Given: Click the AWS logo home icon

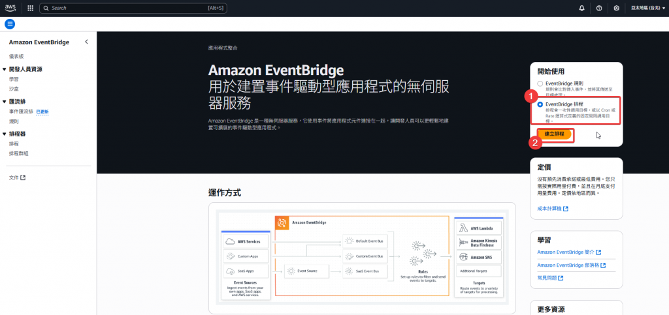Looking at the screenshot, I should click(x=10, y=8).
